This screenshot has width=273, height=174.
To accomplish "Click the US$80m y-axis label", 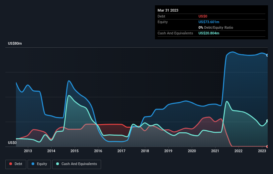I will [15, 43].
